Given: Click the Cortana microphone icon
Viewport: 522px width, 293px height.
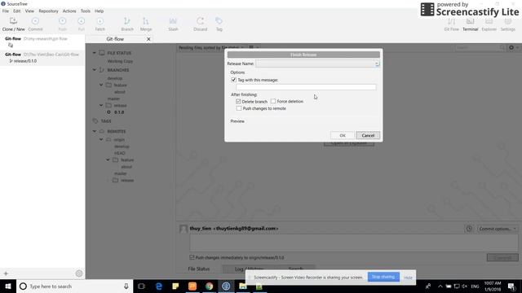Looking at the screenshot, I should [126, 286].
